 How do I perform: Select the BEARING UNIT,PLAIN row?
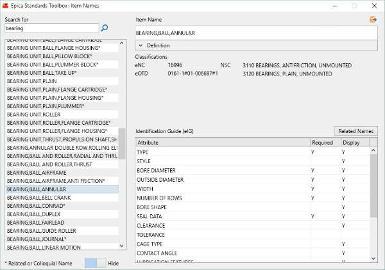pyautogui.click(x=62, y=81)
